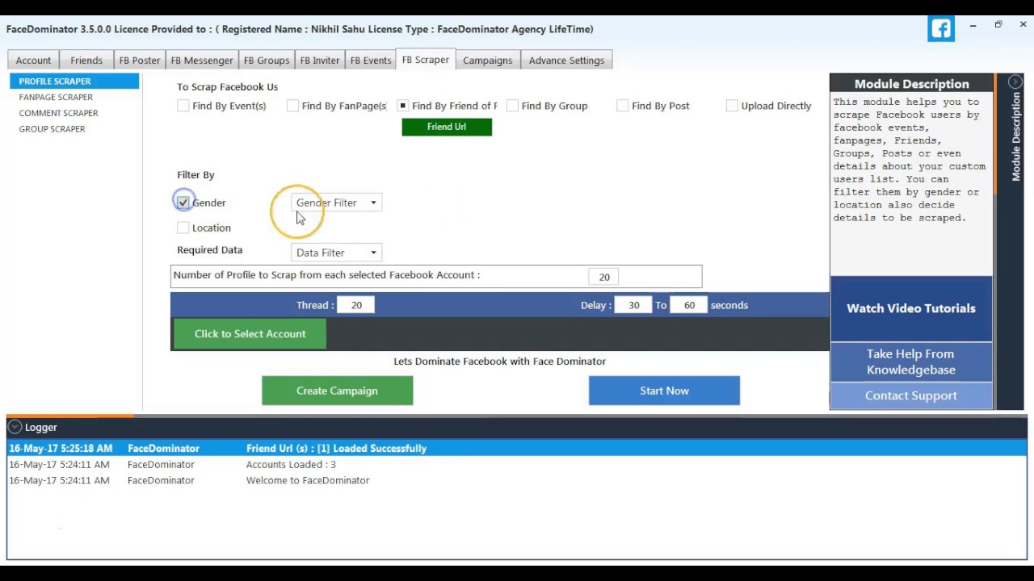Viewport: 1034px width, 581px height.
Task: Click the maximum Delay field showing 60
Action: pos(688,305)
